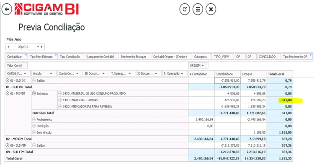Open filter on Tipo Mov Estoque field
The height and width of the screenshot is (165, 314).
tap(56, 55)
